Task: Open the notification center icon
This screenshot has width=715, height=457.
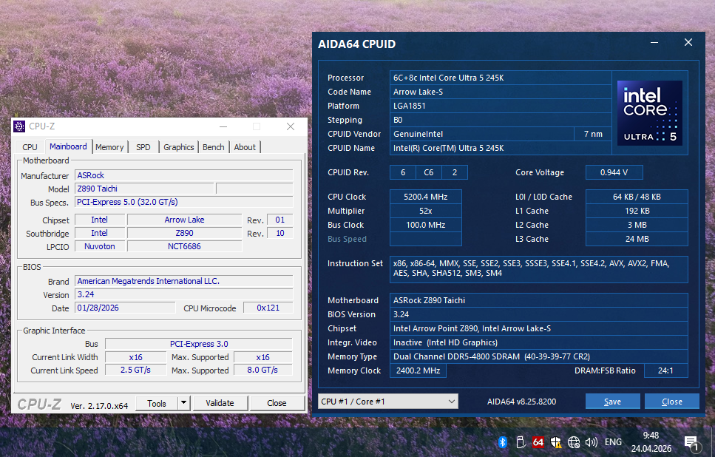Action: (692, 442)
